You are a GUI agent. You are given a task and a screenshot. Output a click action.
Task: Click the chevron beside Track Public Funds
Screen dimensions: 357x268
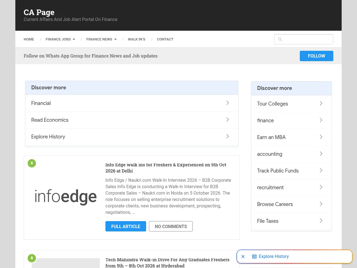321,170
